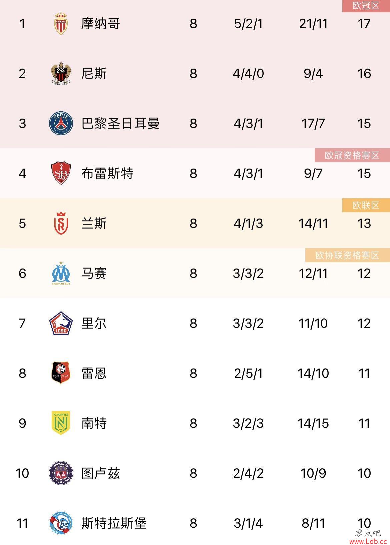Click 马赛 goal record 12/11
Screen dimensions: 390x545
313,273
